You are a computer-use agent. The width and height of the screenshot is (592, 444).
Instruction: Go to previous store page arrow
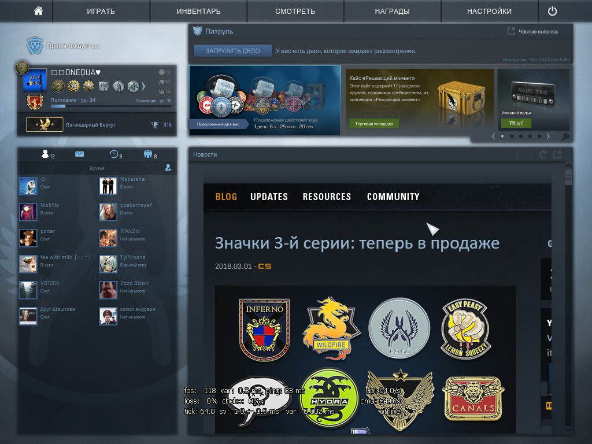(x=493, y=136)
